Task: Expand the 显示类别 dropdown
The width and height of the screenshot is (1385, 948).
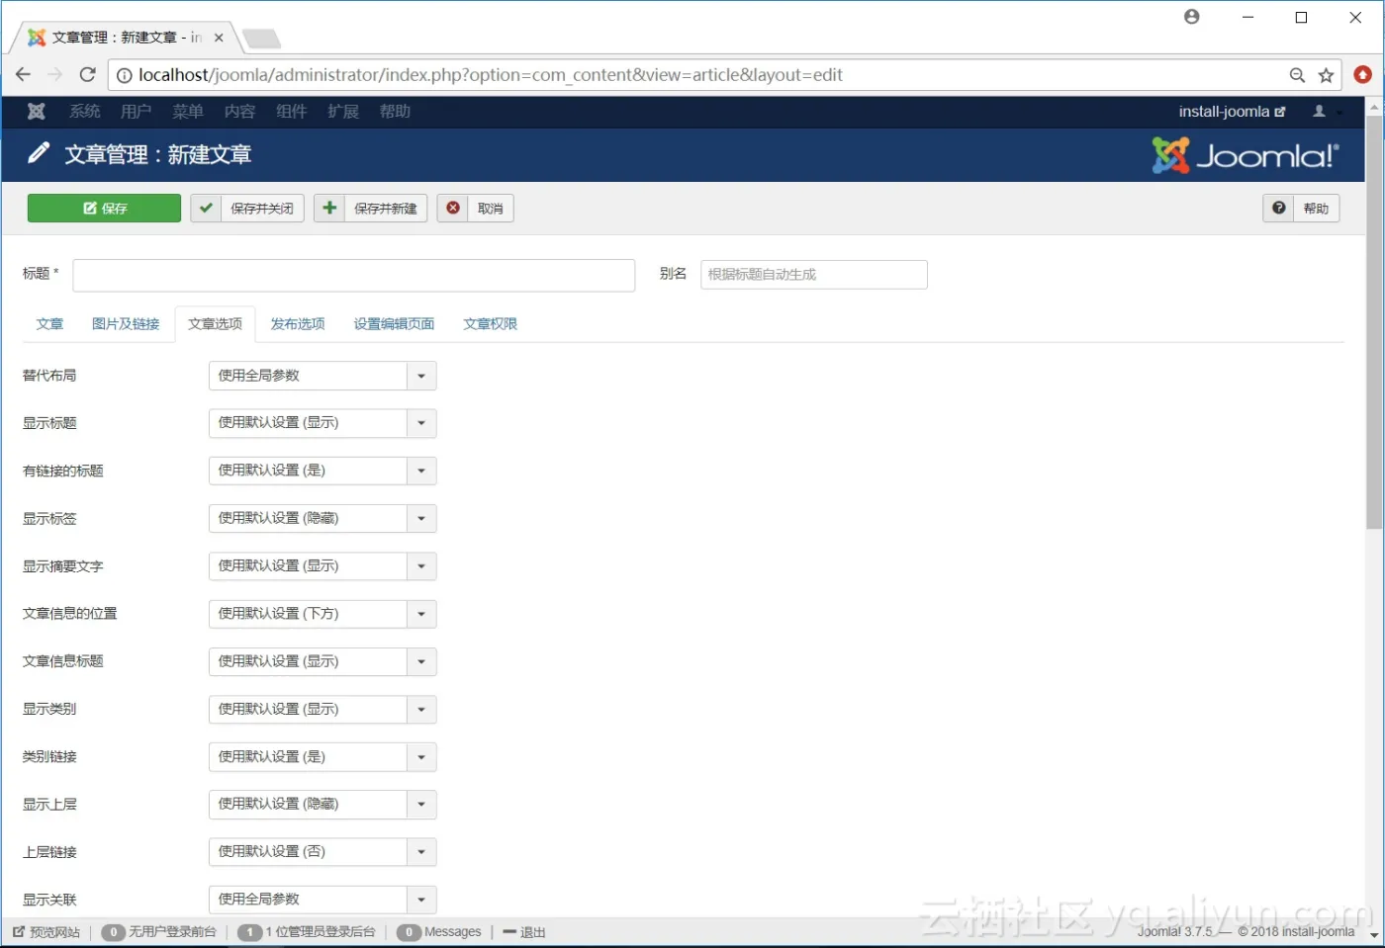Action: (x=323, y=709)
